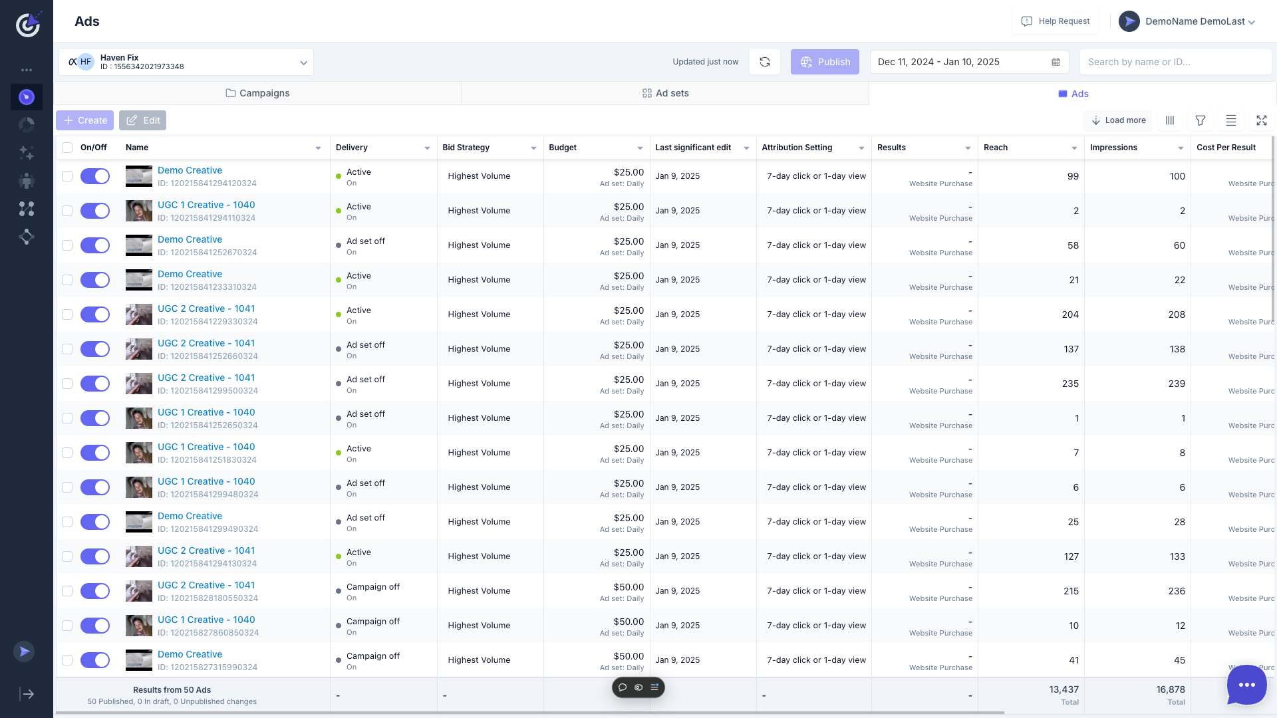Image resolution: width=1277 pixels, height=718 pixels.
Task: Click the horizontal scrollbar under the table
Action: pyautogui.click(x=529, y=713)
